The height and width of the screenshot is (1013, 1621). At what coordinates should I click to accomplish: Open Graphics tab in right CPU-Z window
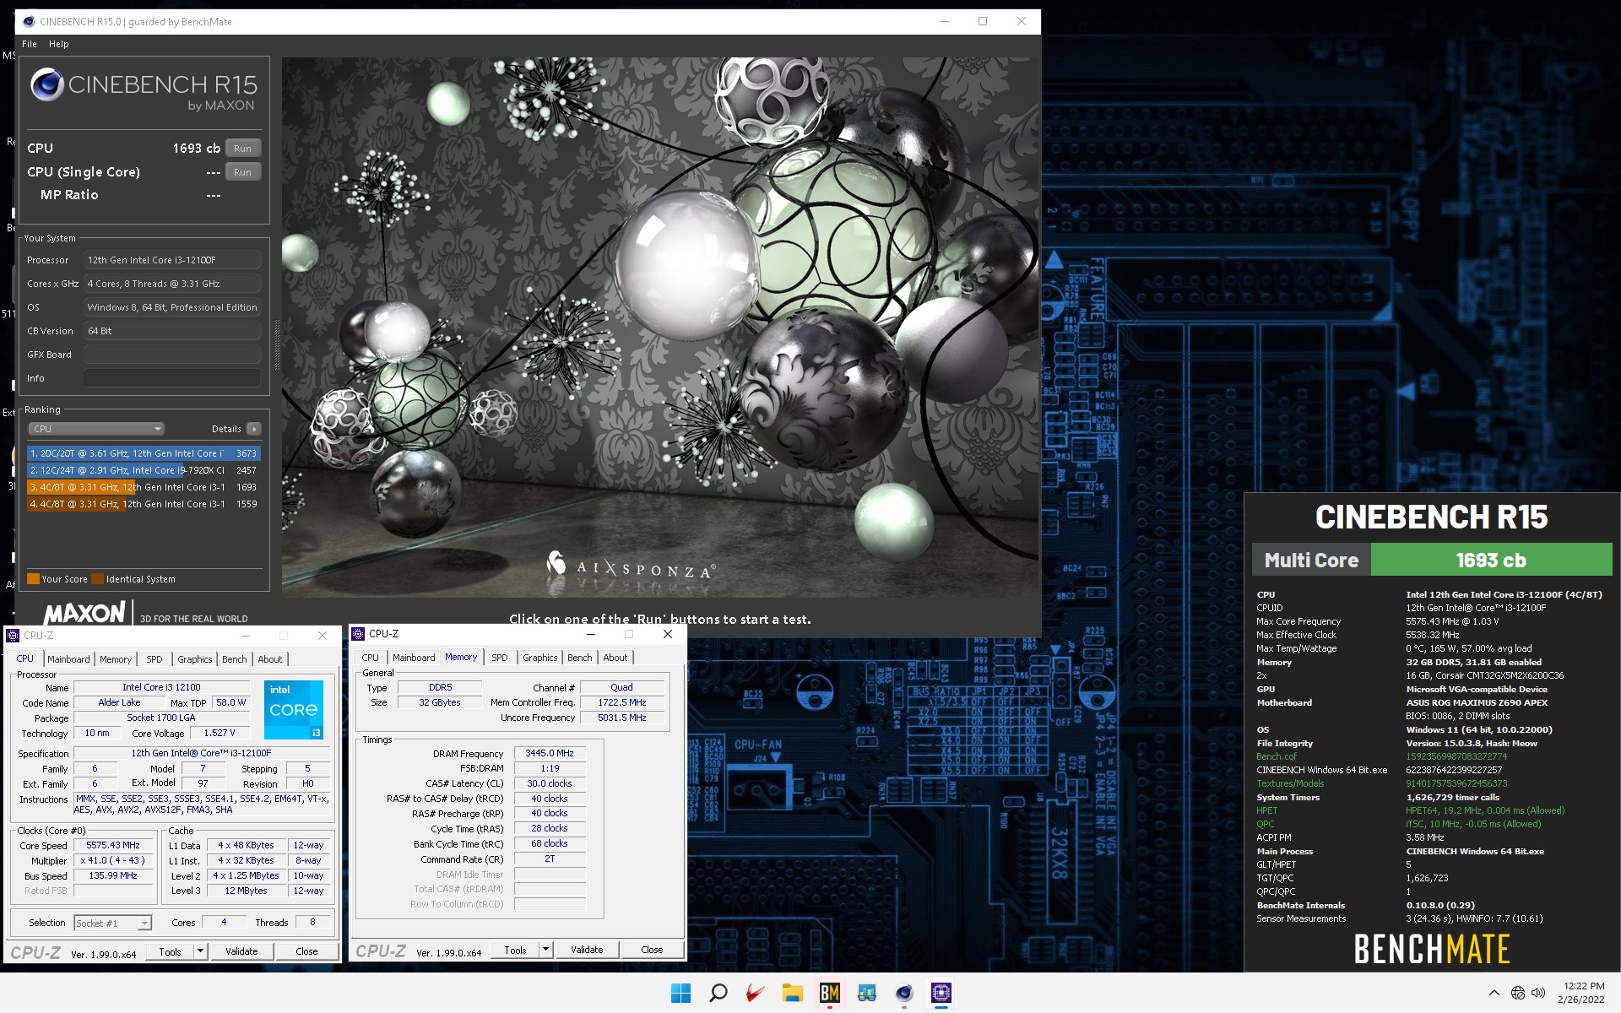540,658
